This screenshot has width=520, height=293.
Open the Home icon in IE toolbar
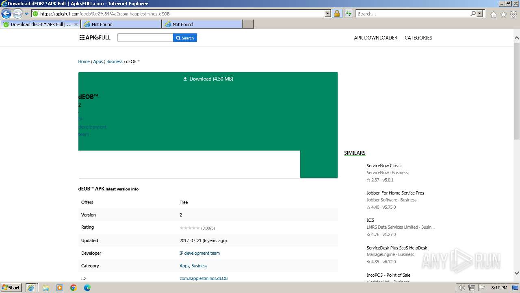click(x=493, y=14)
